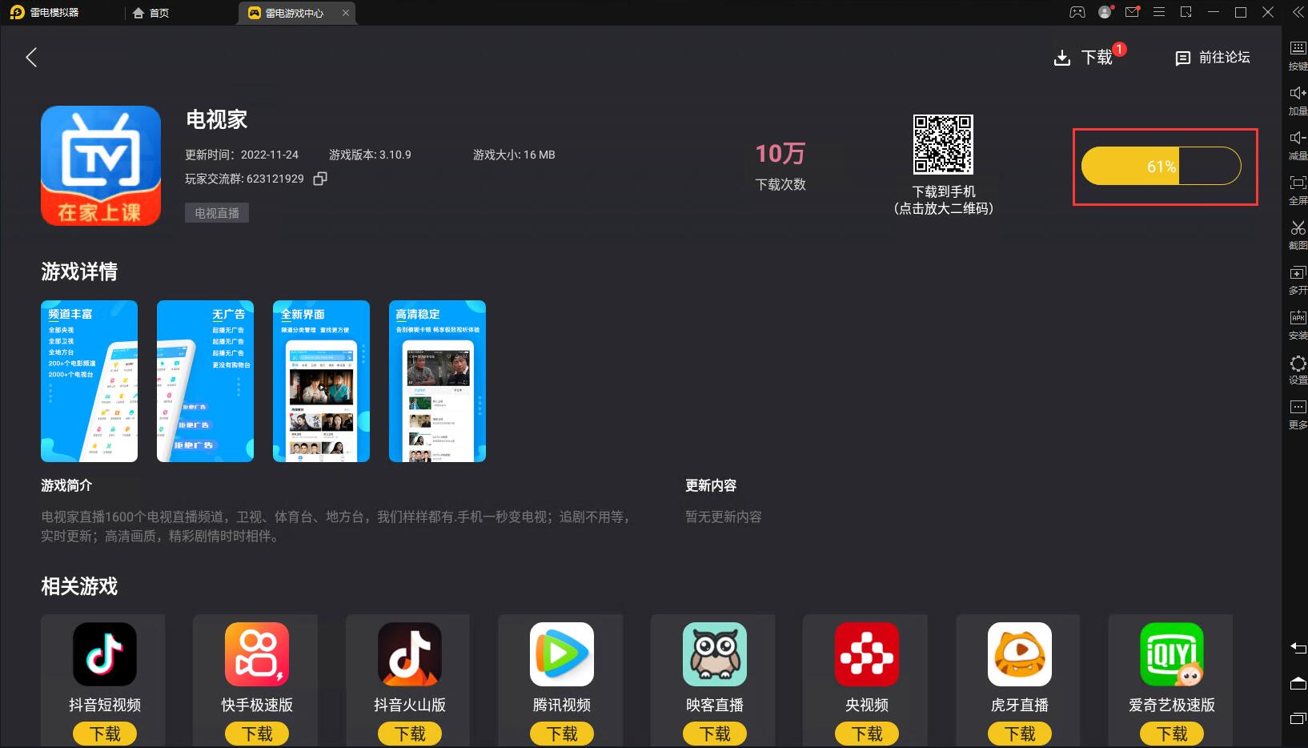Screen dimensions: 1308x748
Task: Close the 雷电游戏中心 tab
Action: click(346, 13)
